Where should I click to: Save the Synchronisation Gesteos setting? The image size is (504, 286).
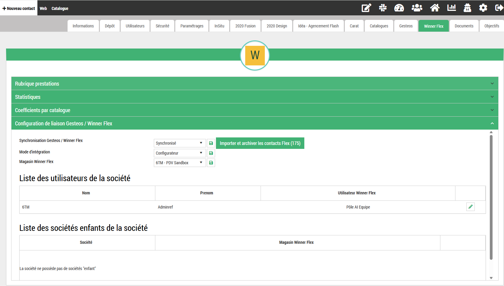click(x=211, y=143)
